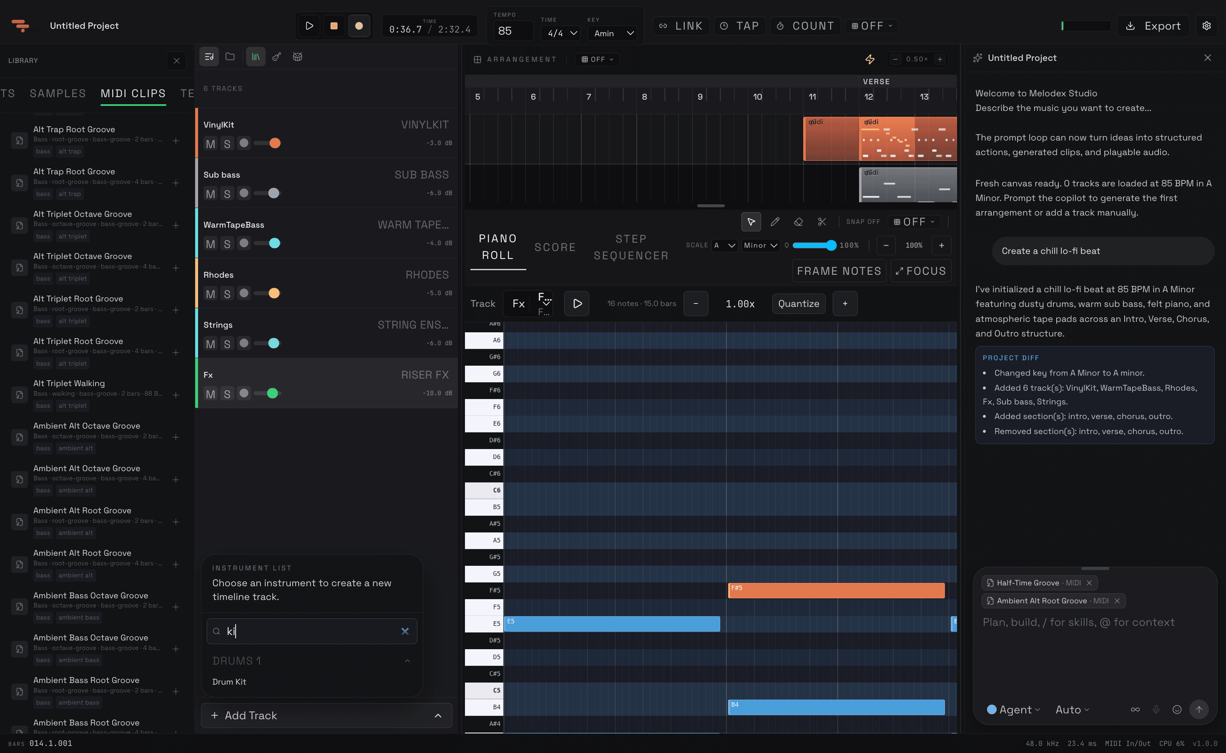The image size is (1226, 753).
Task: Open the PIANO ROLL tab
Action: [498, 246]
